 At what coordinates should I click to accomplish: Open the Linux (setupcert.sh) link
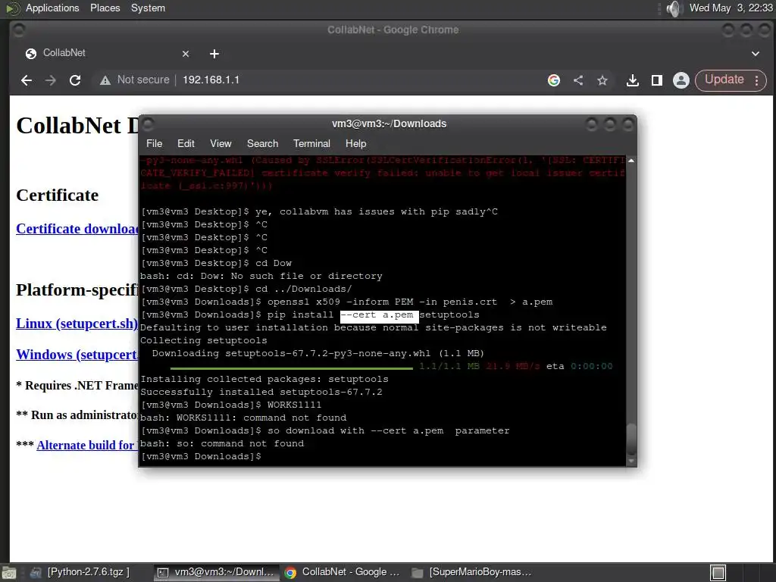tap(77, 324)
